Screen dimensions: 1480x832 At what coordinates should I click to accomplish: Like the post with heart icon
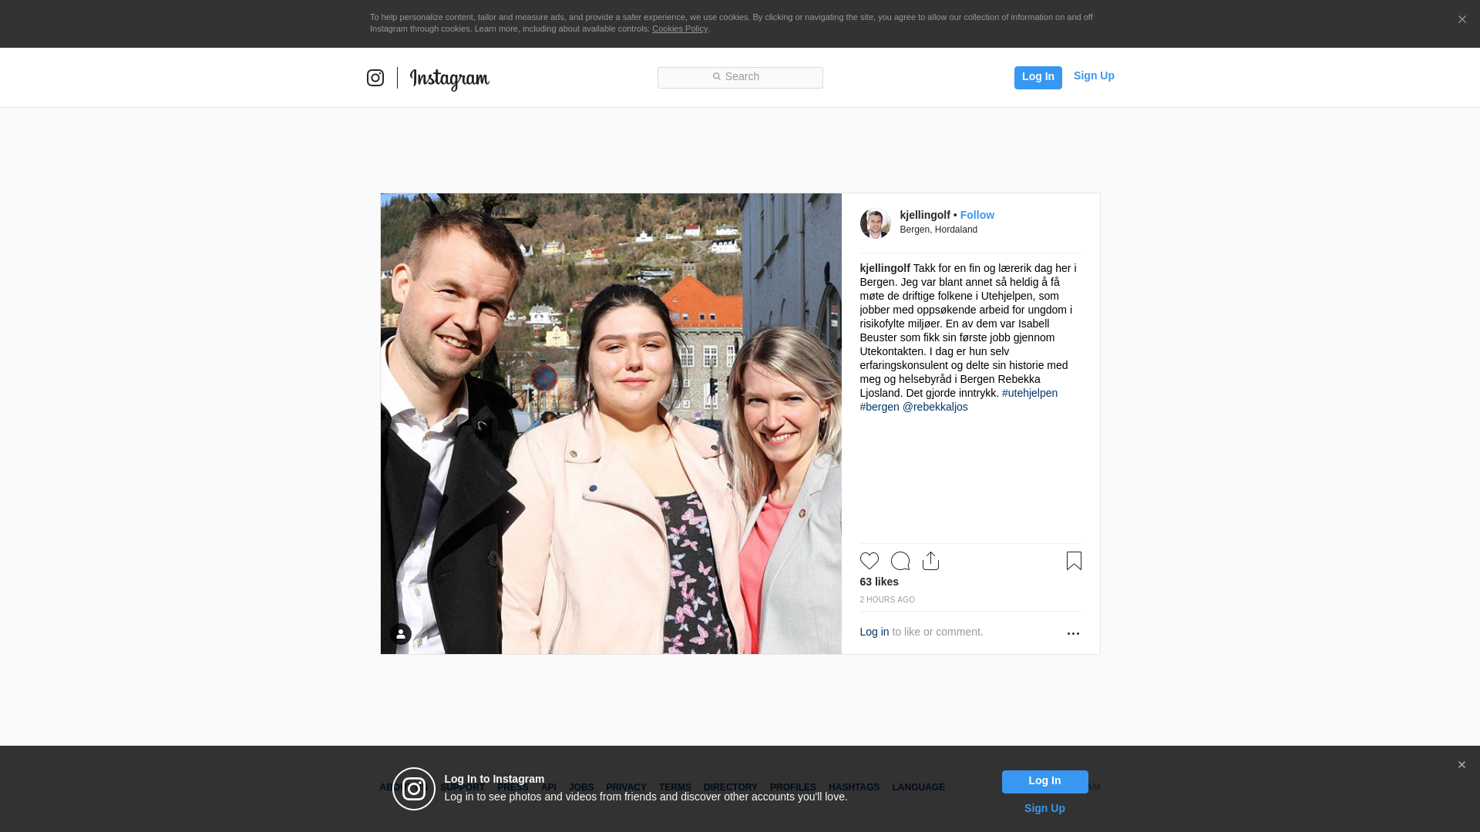click(x=869, y=561)
